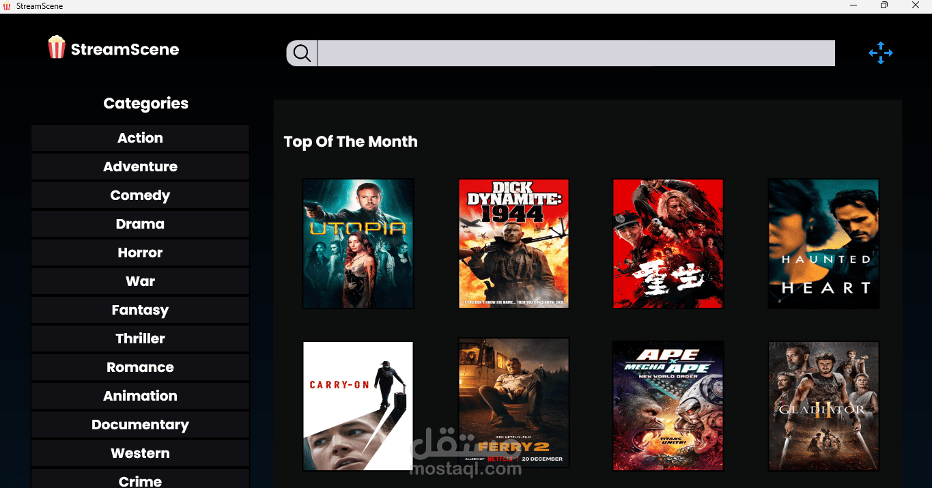Image resolution: width=932 pixels, height=488 pixels.
Task: Open the Carry-On movie poster
Action: click(358, 406)
